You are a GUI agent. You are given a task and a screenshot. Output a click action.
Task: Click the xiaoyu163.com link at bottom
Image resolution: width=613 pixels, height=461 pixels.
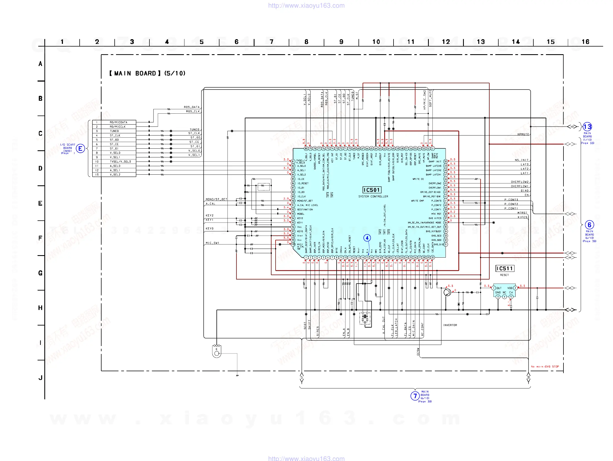coord(306,458)
